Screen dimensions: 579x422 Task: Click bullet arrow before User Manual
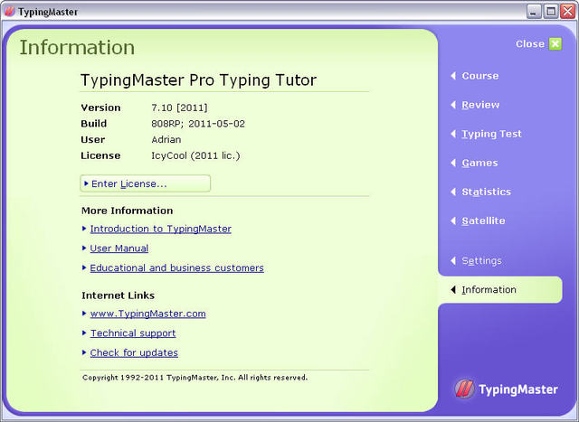point(84,249)
